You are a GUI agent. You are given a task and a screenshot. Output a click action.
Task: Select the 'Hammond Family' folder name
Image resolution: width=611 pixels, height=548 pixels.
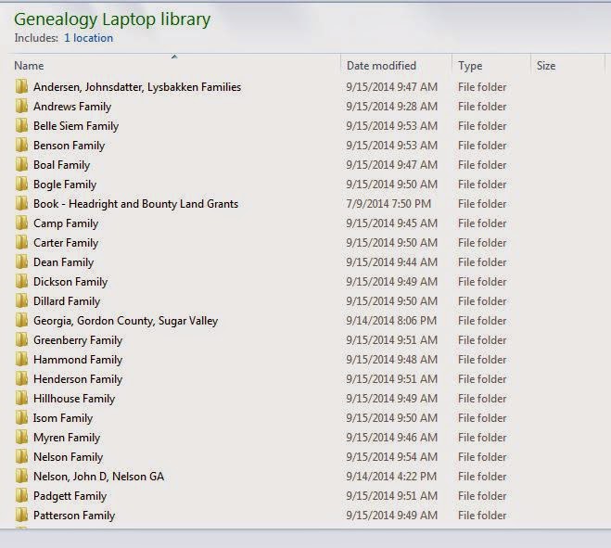coord(78,360)
